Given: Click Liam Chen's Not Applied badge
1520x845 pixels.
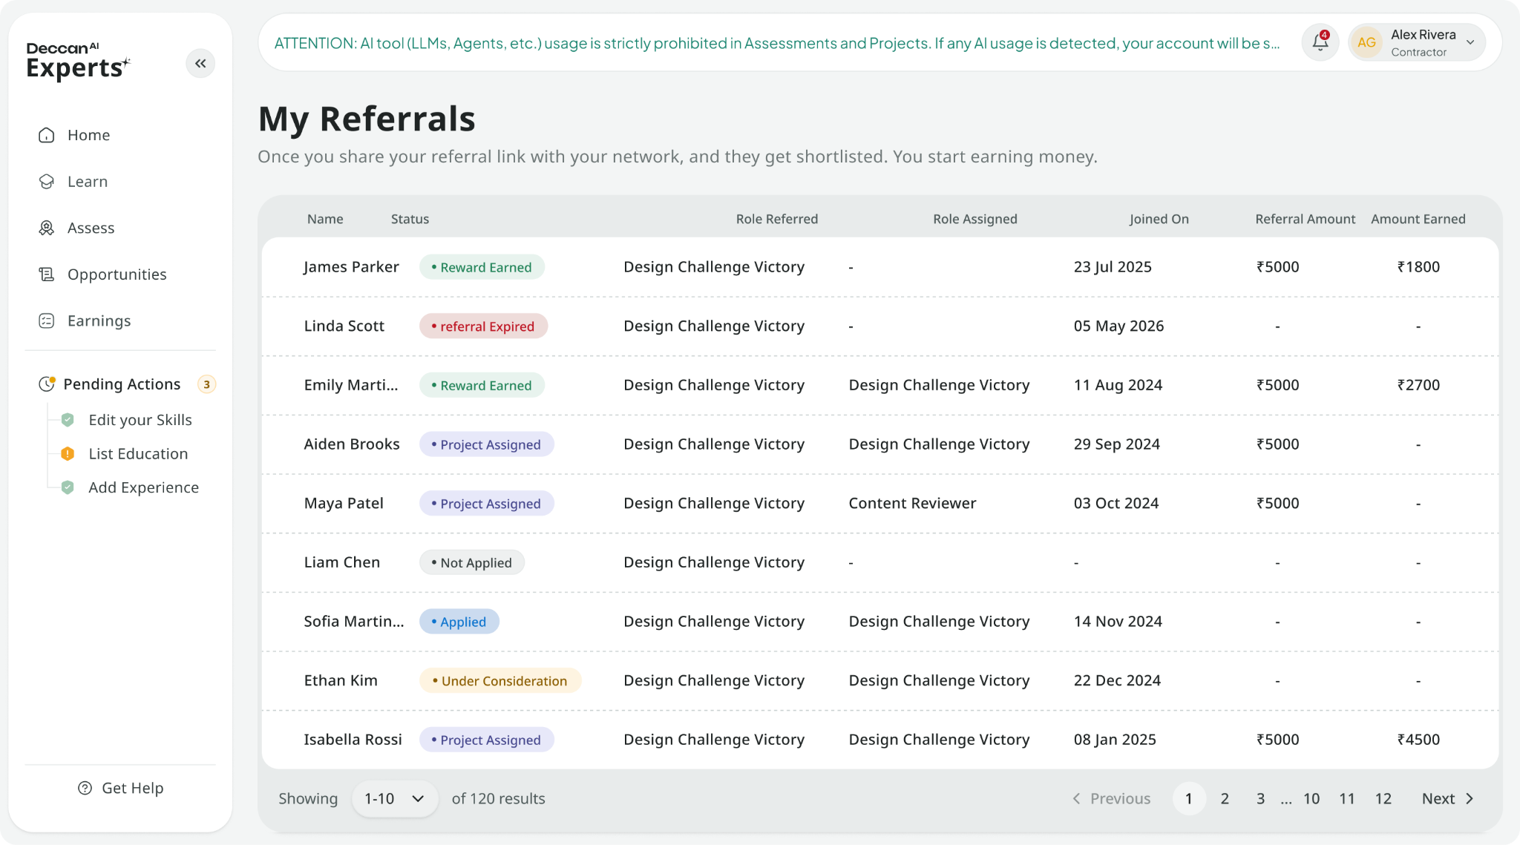Looking at the screenshot, I should coord(471,562).
